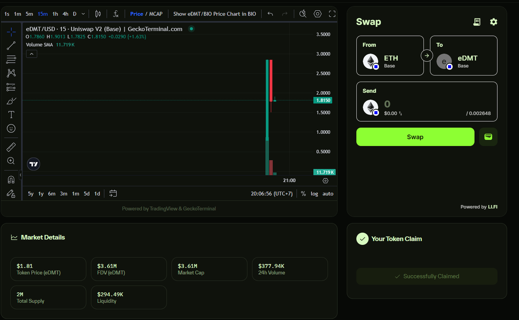The height and width of the screenshot is (320, 519).
Task: Enter fullscreen chart mode
Action: [x=332, y=14]
